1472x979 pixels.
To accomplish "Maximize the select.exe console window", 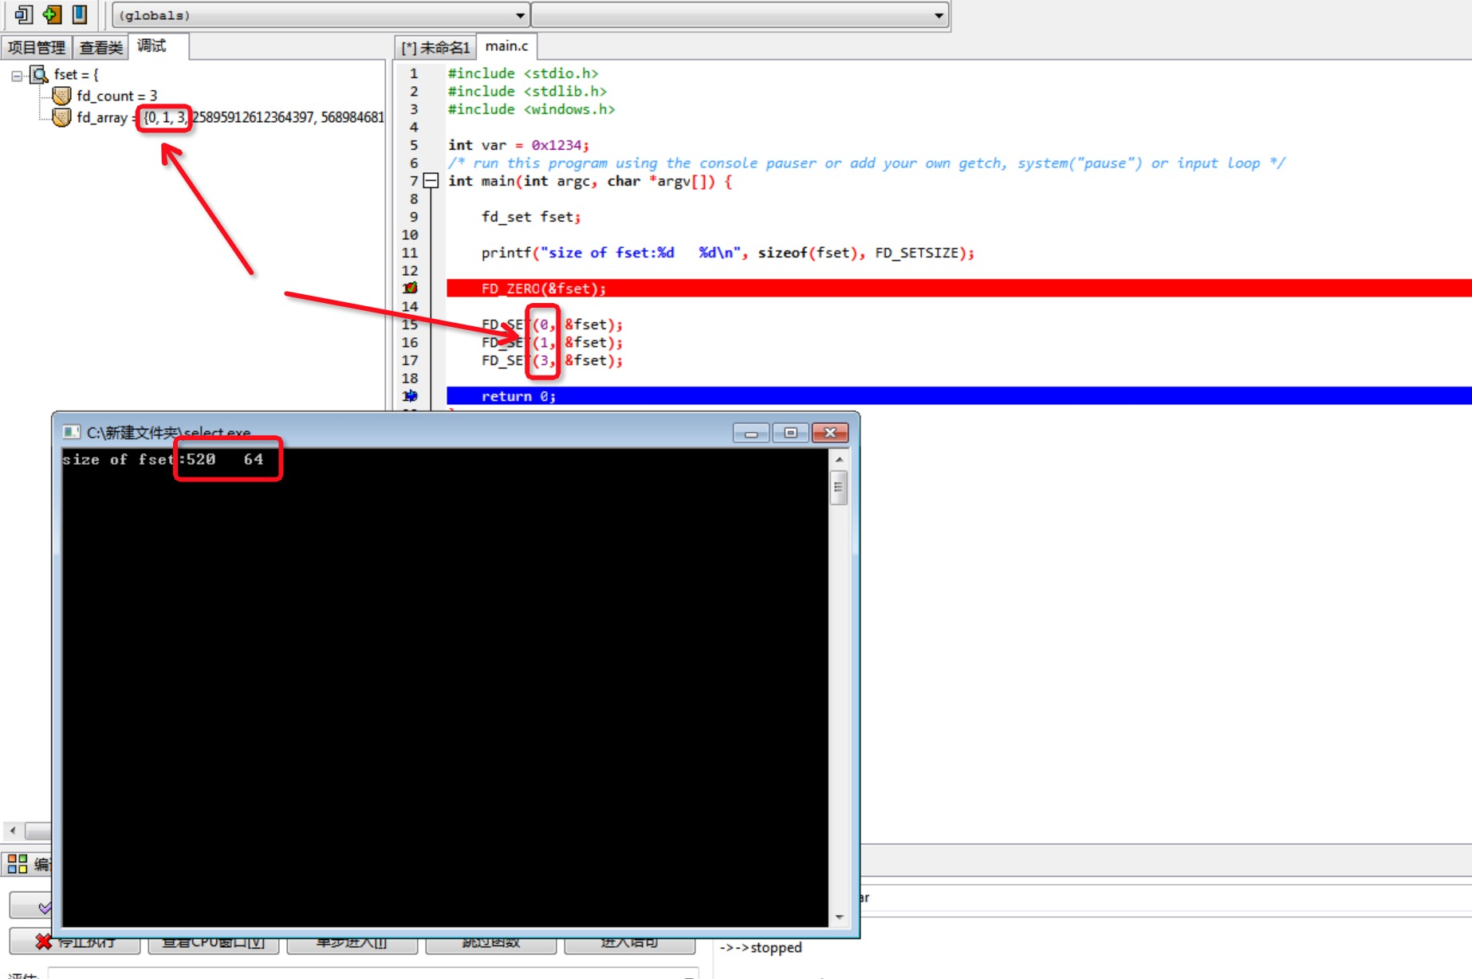I will point(790,433).
